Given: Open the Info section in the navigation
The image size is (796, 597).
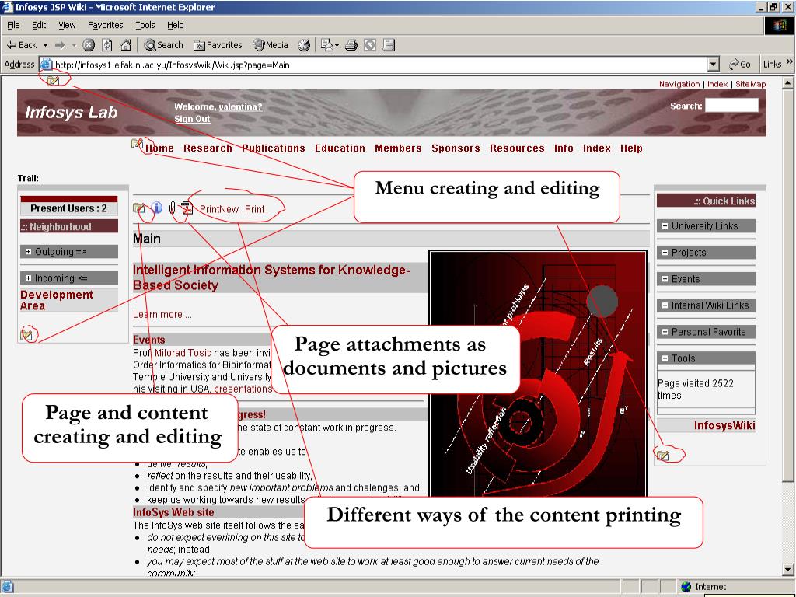Looking at the screenshot, I should click(x=564, y=148).
